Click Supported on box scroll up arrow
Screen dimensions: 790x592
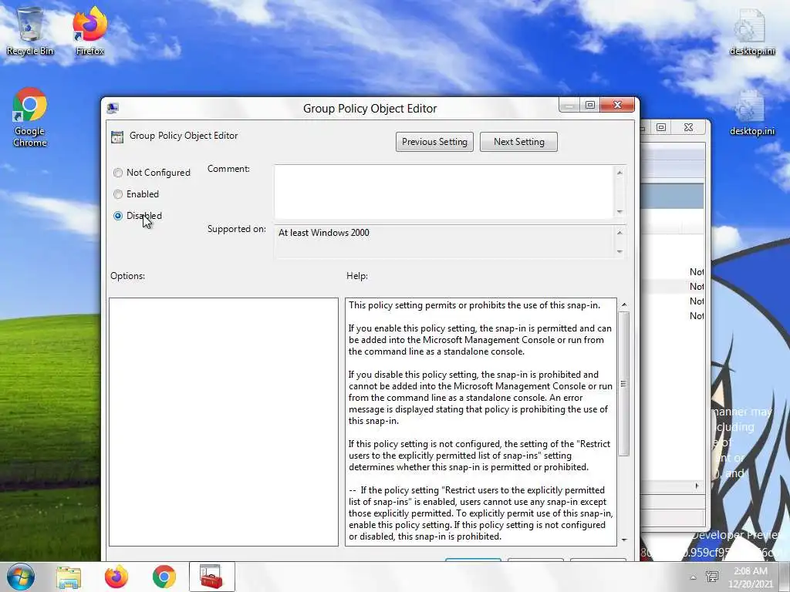coord(620,233)
